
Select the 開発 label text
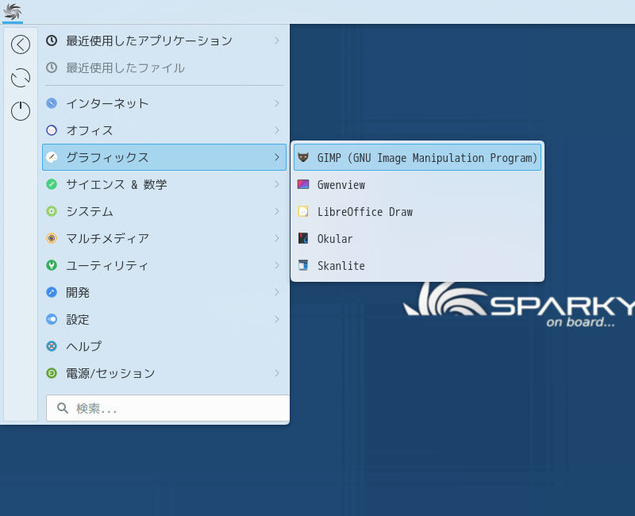78,292
